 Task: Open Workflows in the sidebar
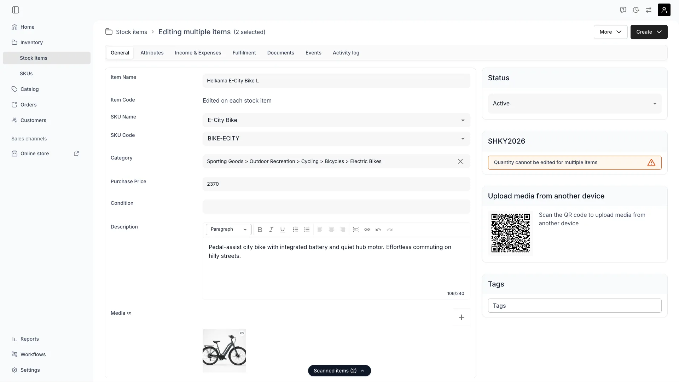click(47, 354)
